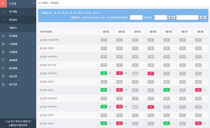Expand the 语言设置 dropdown chevron
210x128 pixels.
coord(33,76)
